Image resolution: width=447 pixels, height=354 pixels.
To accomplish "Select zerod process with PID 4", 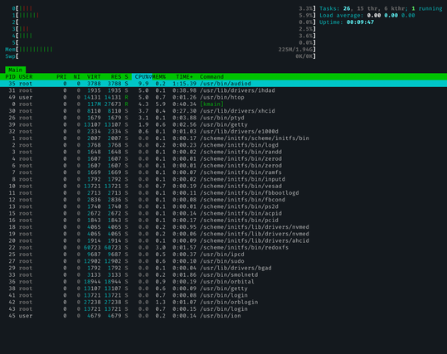I will pos(224,158).
